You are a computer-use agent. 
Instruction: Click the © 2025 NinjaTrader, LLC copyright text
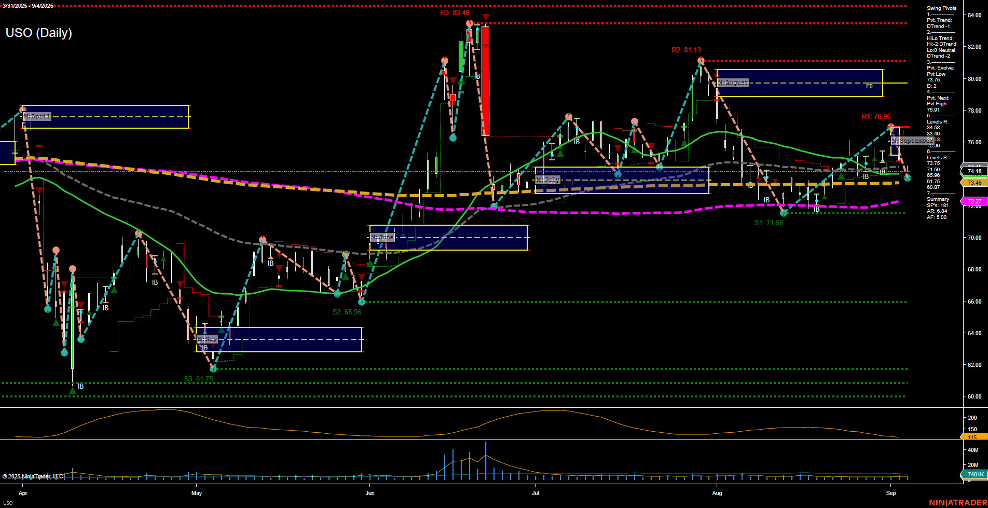(34, 476)
